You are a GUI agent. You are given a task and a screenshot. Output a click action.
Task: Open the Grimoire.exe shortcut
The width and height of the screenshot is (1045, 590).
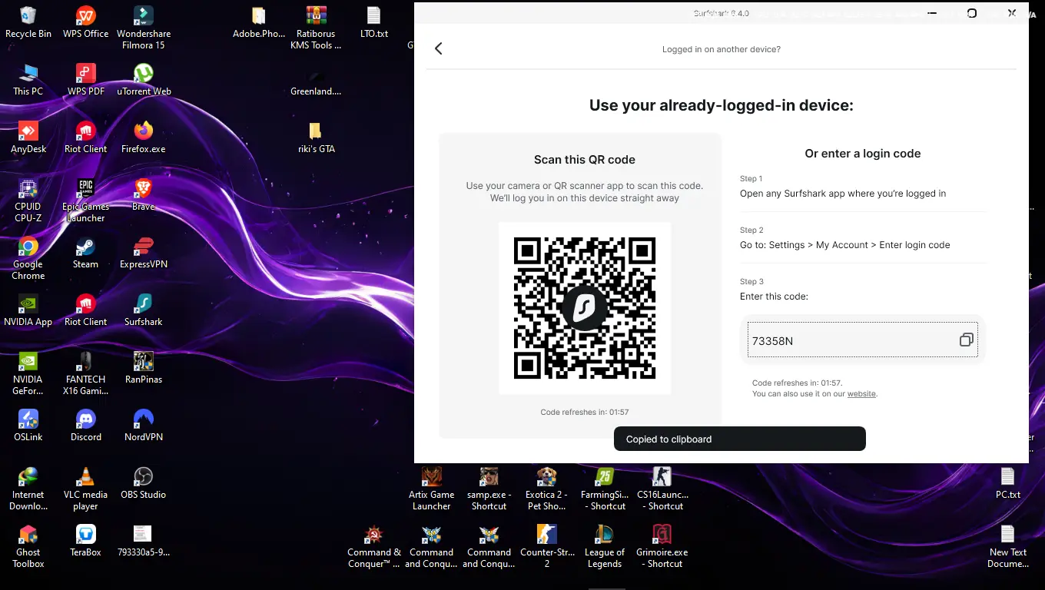(662, 546)
